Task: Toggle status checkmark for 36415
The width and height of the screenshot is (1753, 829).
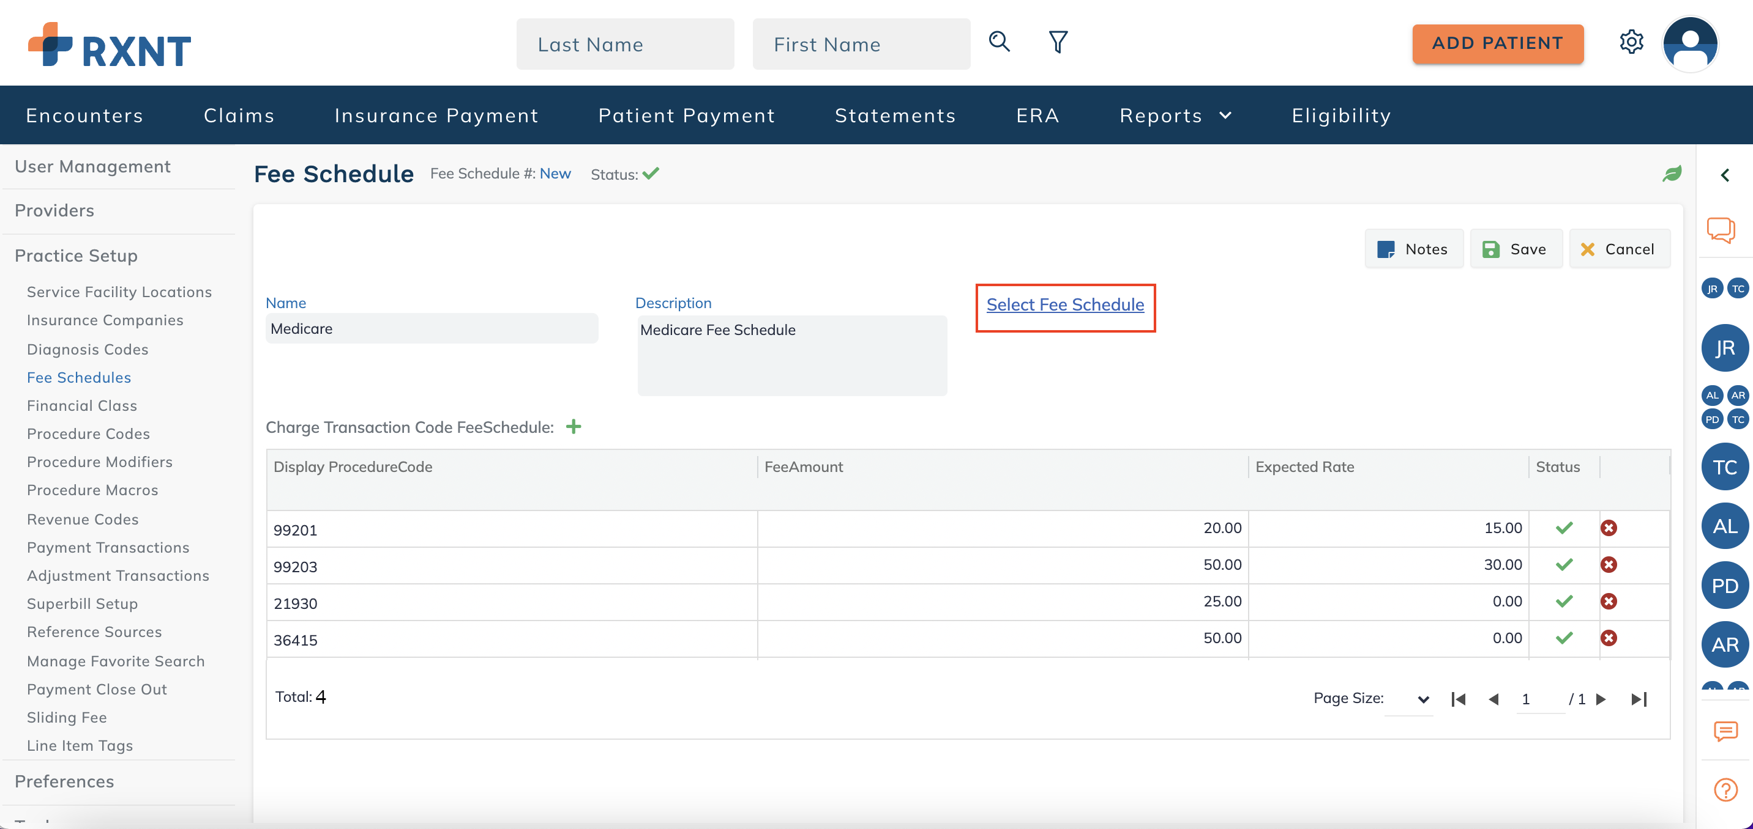Action: (1564, 638)
